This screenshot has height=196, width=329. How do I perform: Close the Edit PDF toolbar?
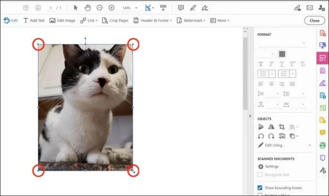314,21
